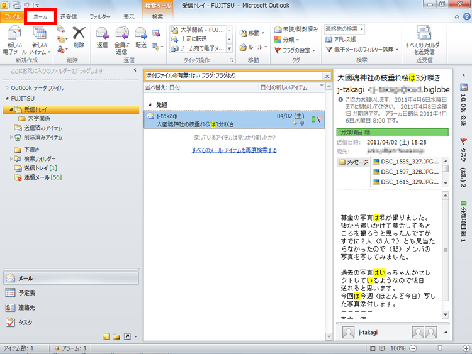Collapse the folder pane arrow
The height and width of the screenshot is (354, 472).
pos(135,70)
